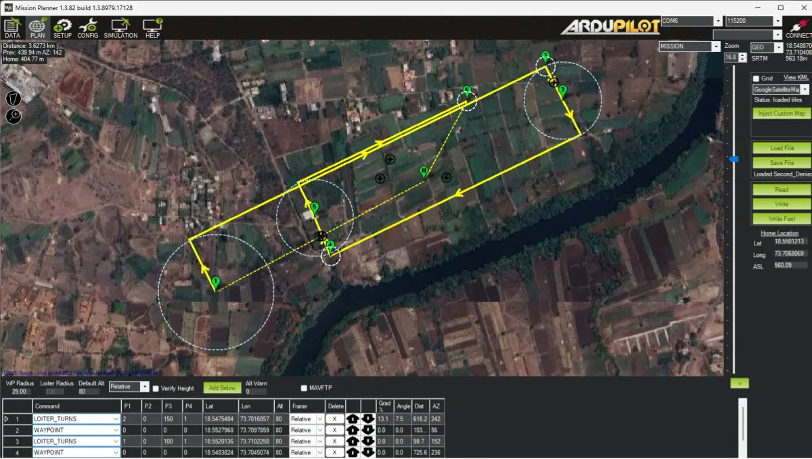Move row 3 LOITER_TURNS down with arrow

click(368, 441)
